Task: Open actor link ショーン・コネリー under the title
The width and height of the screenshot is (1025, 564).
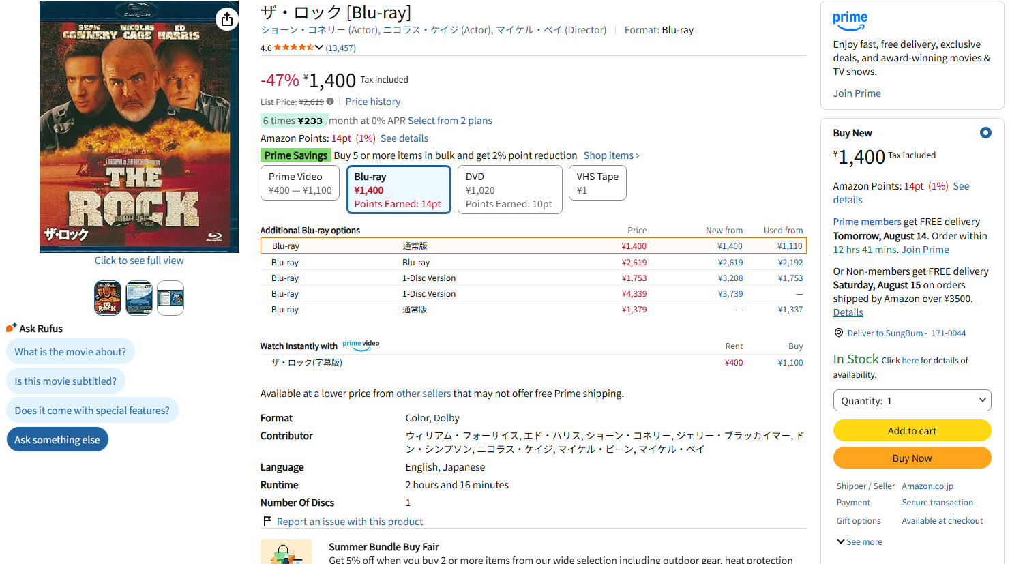Action: [x=303, y=30]
